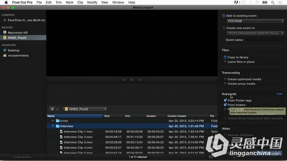Select Interview Clip 2.mov row
This screenshot has height=161, width=287.
click(132, 137)
